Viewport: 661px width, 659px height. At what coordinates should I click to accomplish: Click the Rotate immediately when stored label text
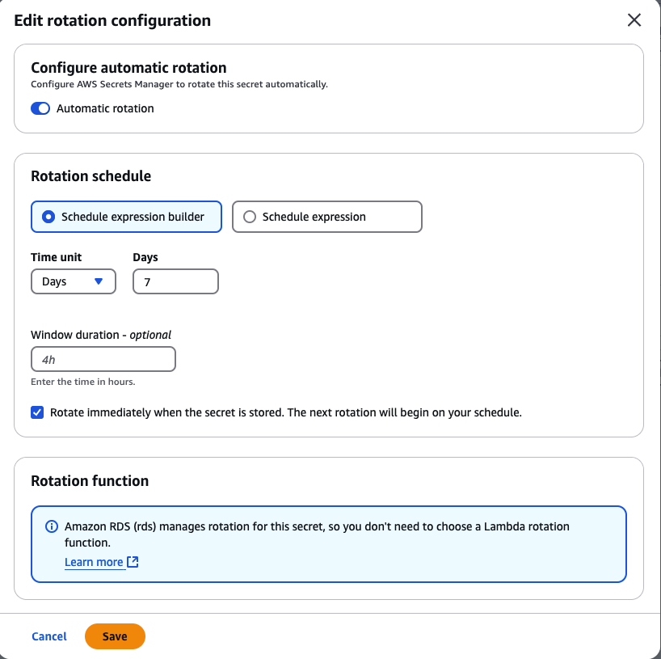tap(286, 412)
